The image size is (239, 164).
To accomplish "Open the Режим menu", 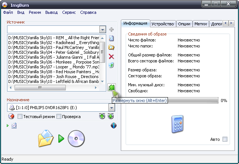I will point(35,12).
